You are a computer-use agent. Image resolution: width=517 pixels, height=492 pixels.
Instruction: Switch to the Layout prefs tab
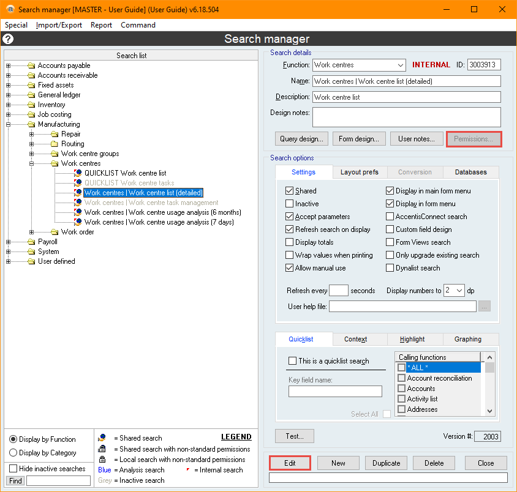(360, 173)
